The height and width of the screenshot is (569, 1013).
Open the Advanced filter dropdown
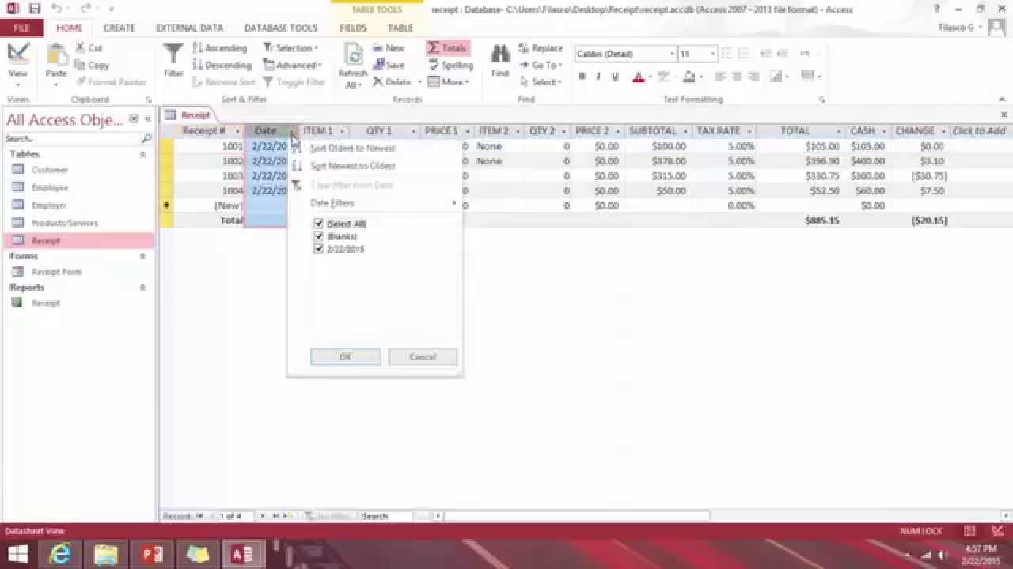pos(292,66)
